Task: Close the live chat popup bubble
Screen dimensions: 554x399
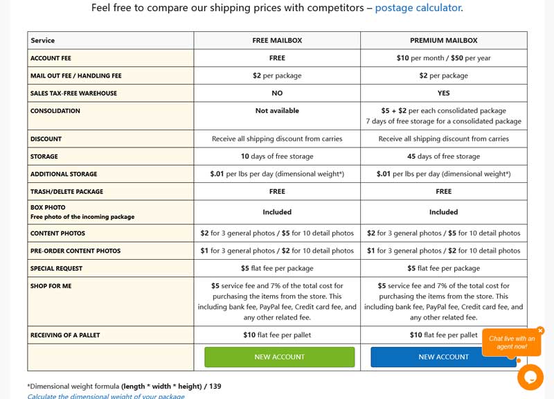Action: (x=540, y=330)
